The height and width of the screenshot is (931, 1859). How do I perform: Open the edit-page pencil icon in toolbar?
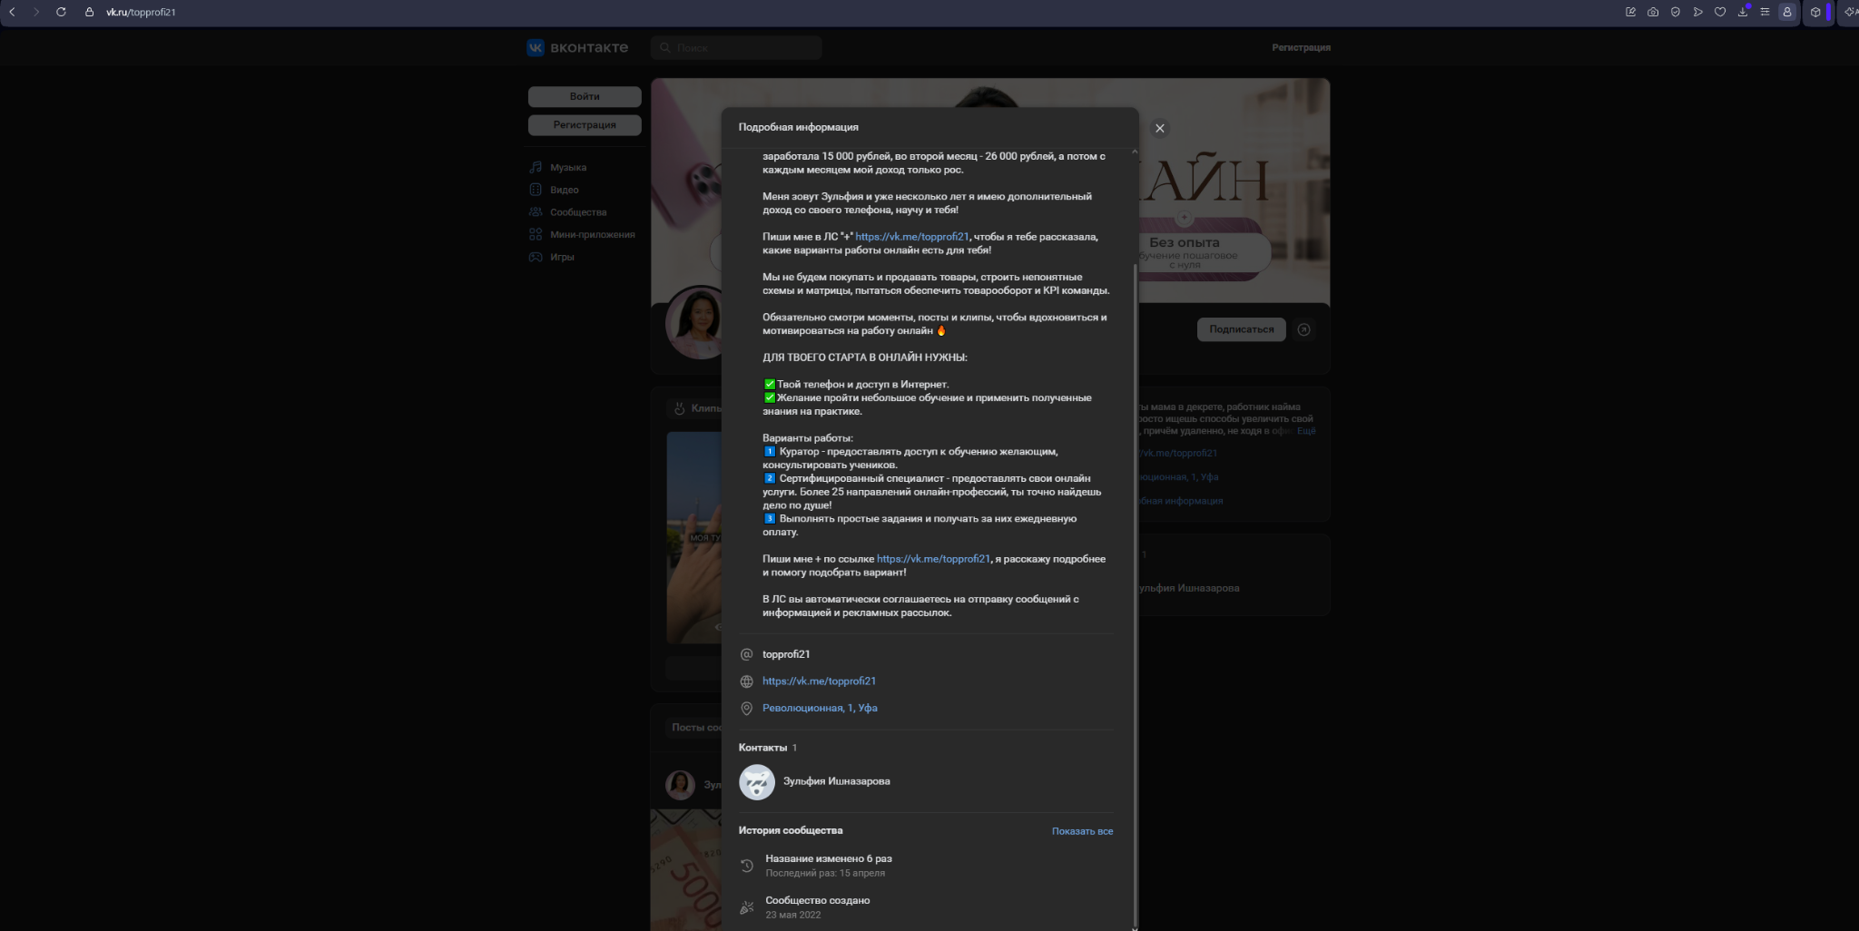(x=1630, y=12)
